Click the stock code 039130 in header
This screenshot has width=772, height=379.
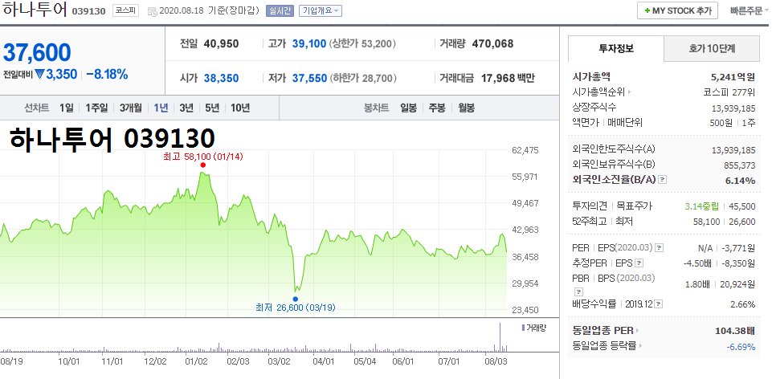(88, 10)
